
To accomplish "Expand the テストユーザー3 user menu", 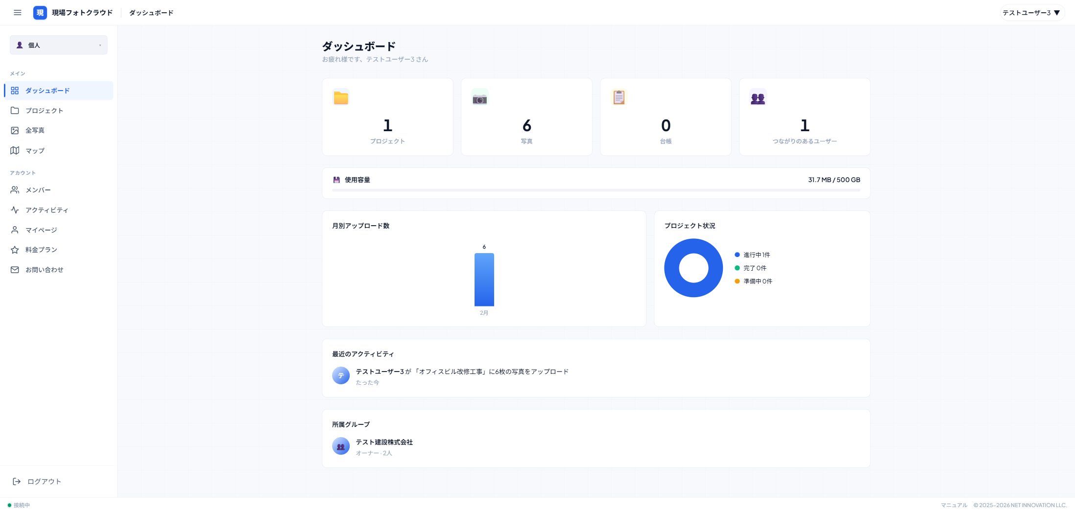I will 1031,13.
